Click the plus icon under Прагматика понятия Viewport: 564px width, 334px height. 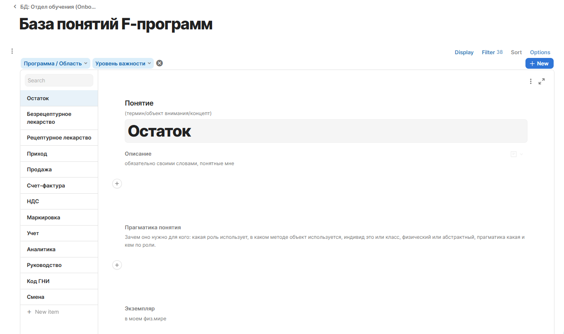pyautogui.click(x=117, y=265)
